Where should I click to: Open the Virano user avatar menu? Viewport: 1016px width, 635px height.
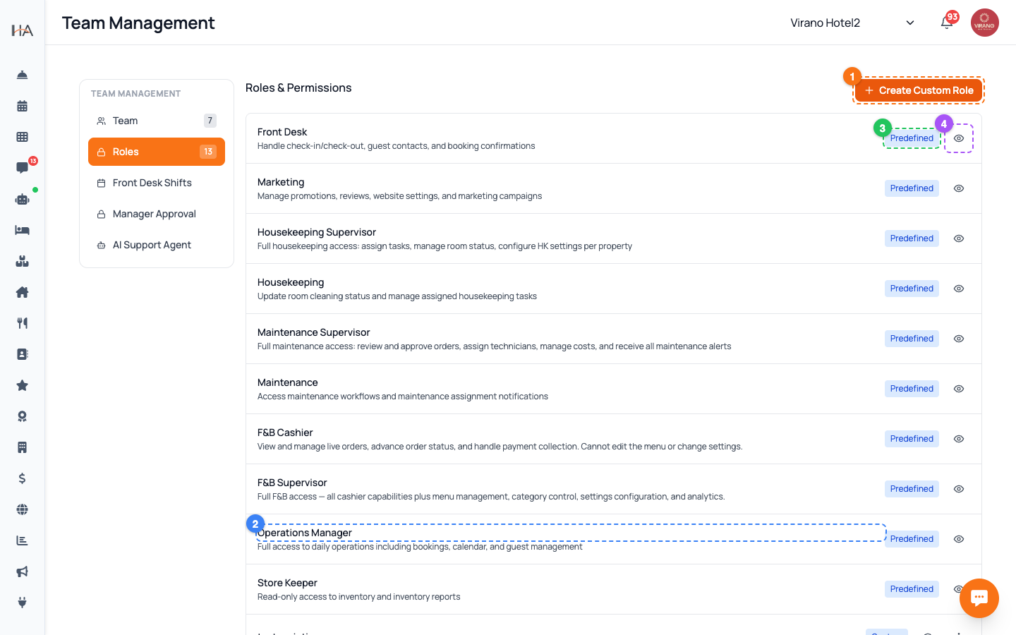coord(984,23)
